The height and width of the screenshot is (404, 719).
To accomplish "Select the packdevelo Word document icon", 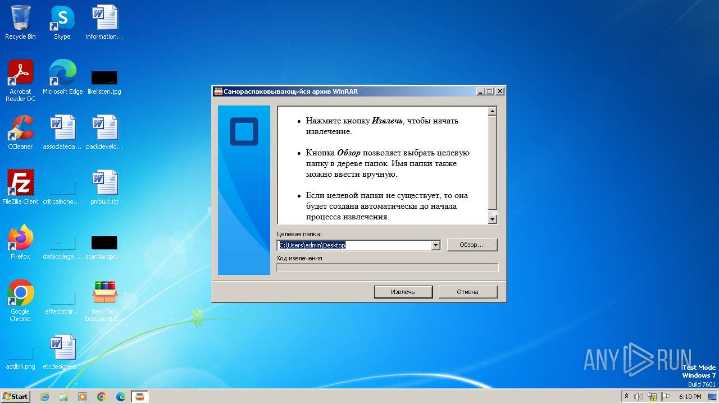I will (x=104, y=132).
